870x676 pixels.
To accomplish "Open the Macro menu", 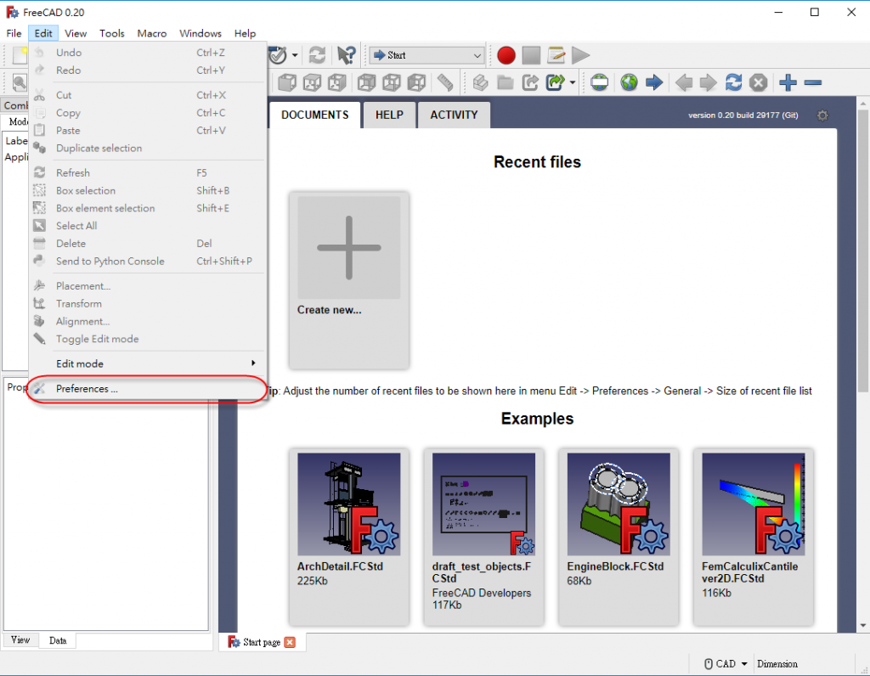I will 152,33.
